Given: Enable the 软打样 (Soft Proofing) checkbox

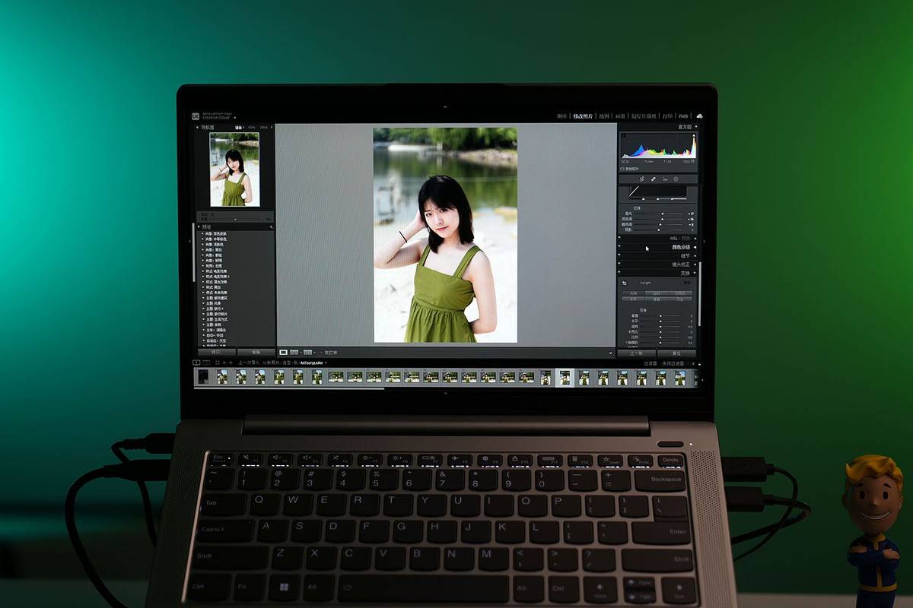Looking at the screenshot, I should [x=321, y=353].
